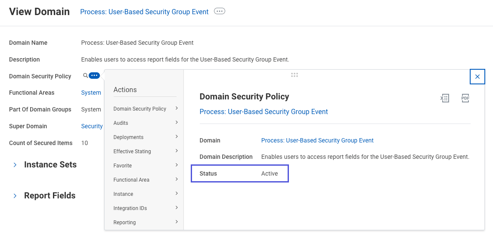Select Effective Stating in Actions menu
The image size is (493, 238).
click(x=132, y=151)
